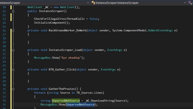The width and height of the screenshot is (193, 109).
Task: Click the public keyword on line 11
Action: (x=32, y=11)
